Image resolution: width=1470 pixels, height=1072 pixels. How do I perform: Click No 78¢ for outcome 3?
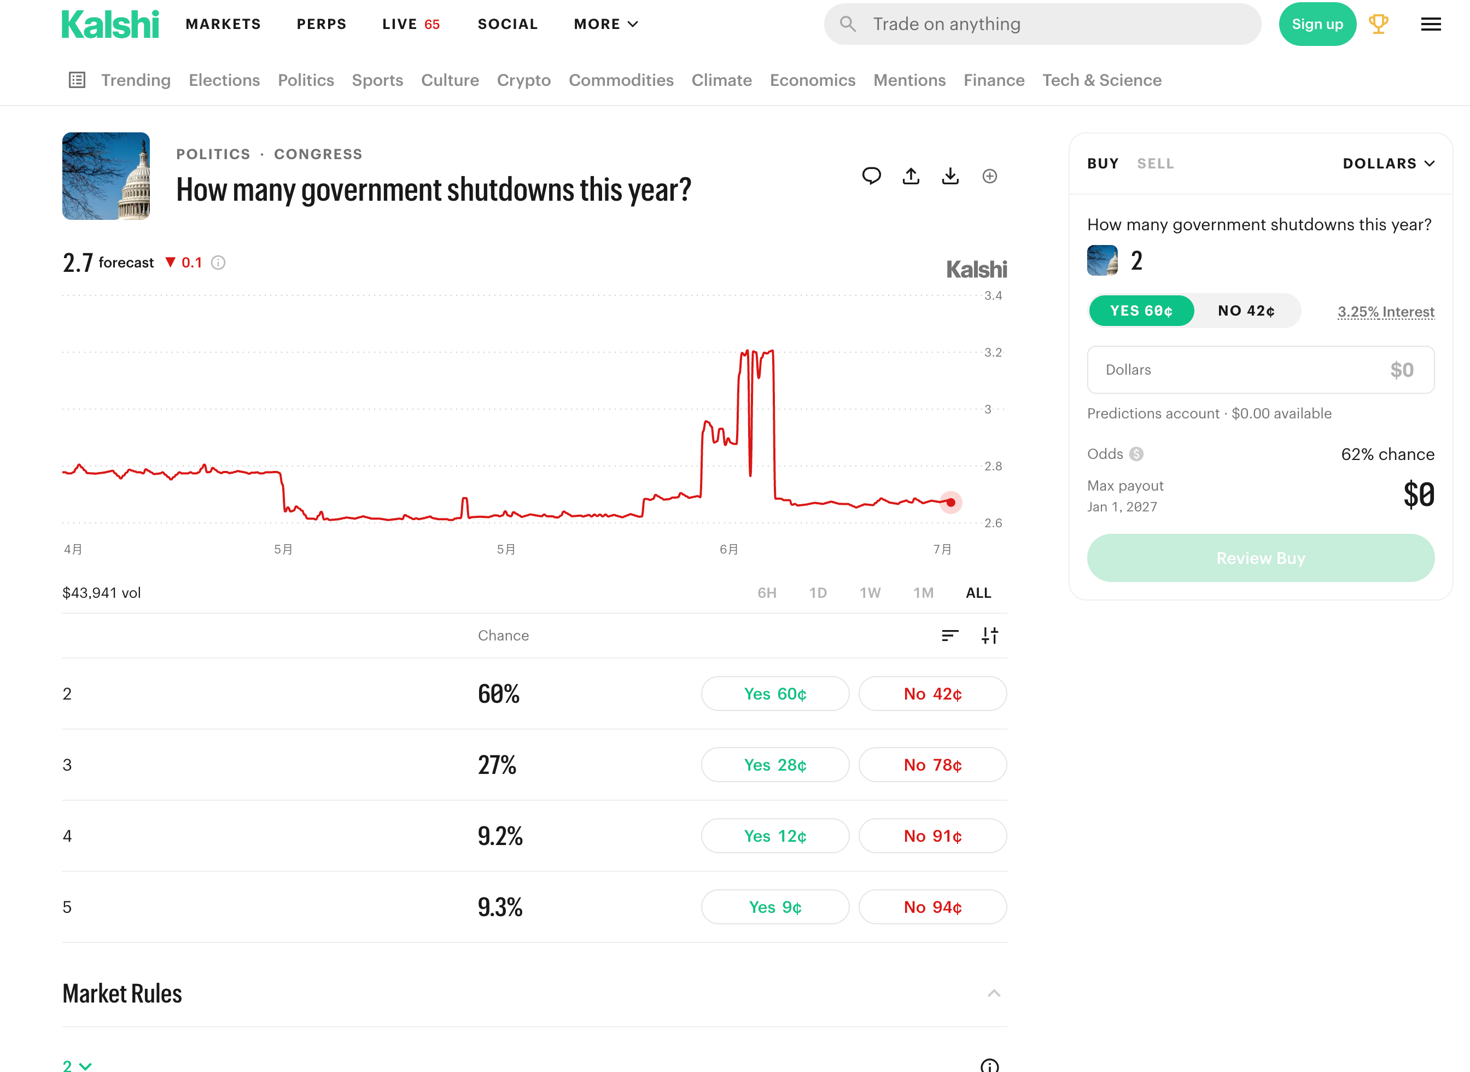[x=933, y=765]
